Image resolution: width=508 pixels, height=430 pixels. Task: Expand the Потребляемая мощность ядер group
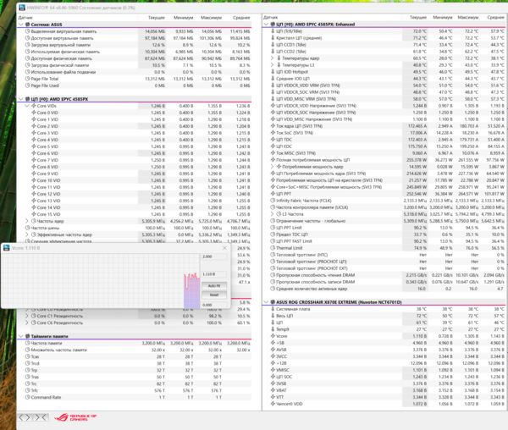click(272, 167)
